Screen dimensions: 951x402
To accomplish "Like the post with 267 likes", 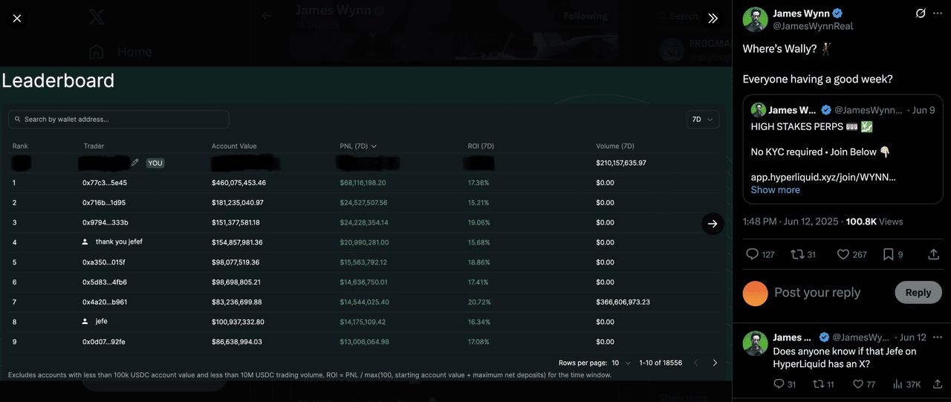I will pyautogui.click(x=843, y=254).
